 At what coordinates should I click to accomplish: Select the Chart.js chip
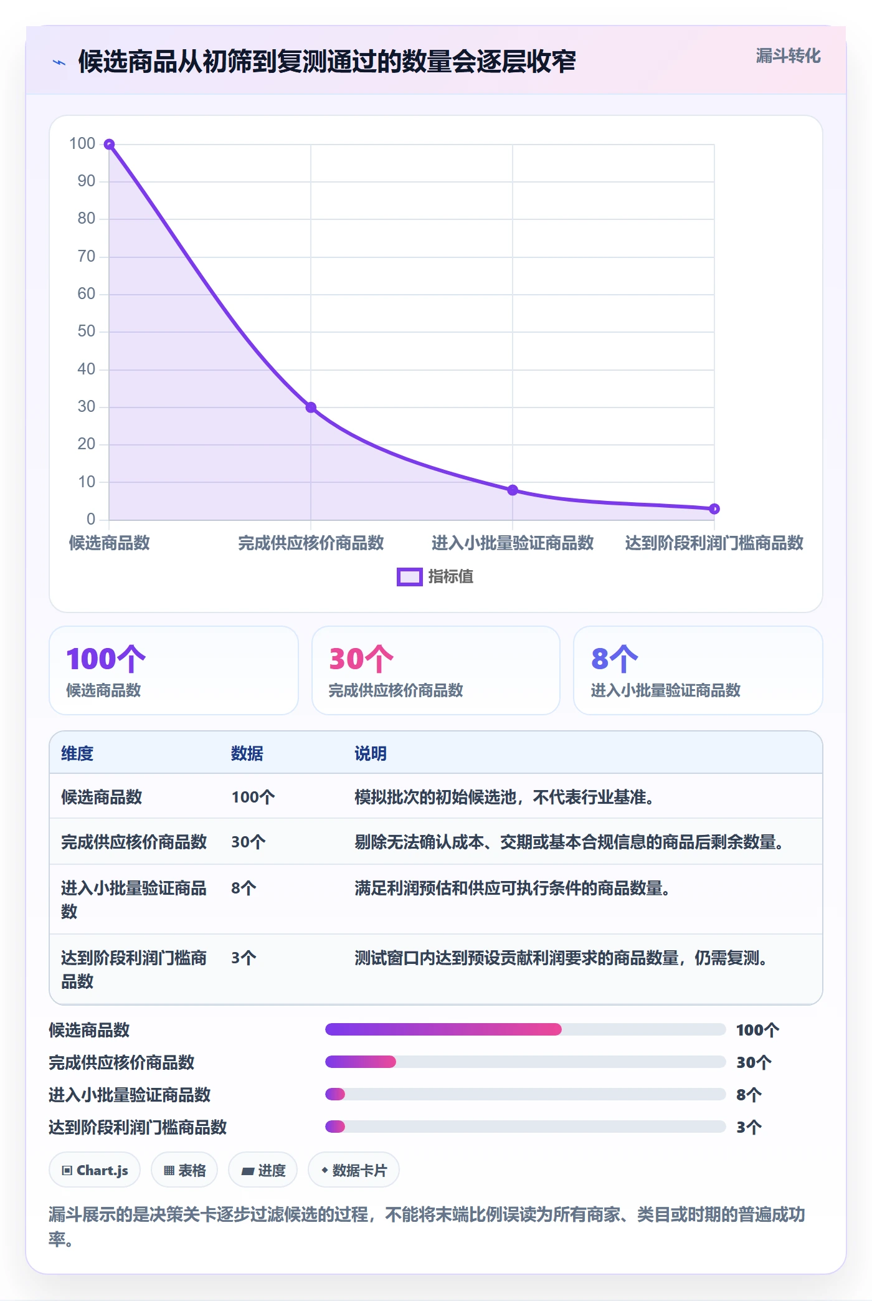pos(95,1170)
